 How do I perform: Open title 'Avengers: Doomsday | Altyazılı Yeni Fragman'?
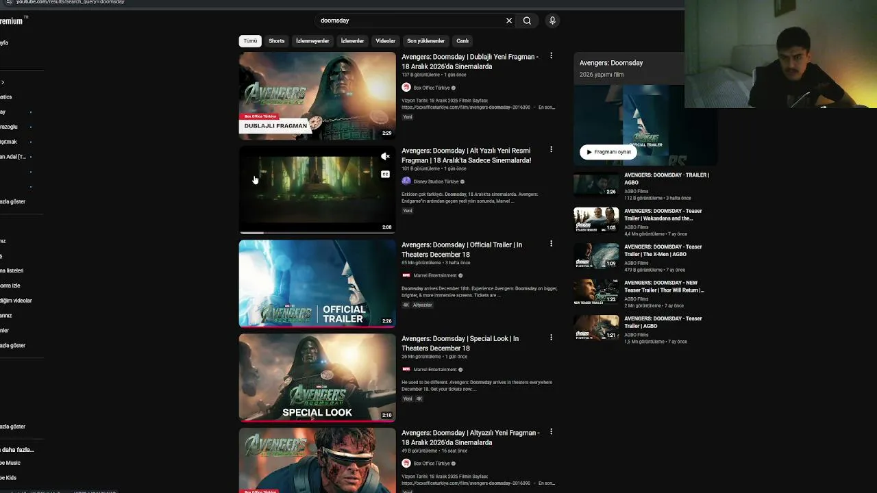tap(471, 438)
